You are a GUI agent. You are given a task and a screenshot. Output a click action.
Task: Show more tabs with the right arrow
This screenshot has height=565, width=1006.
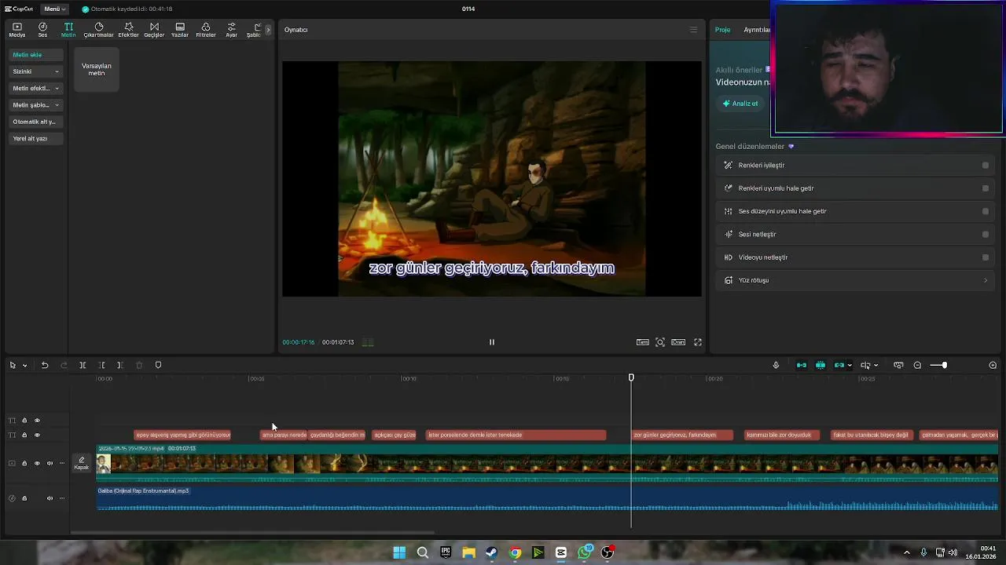pyautogui.click(x=268, y=30)
